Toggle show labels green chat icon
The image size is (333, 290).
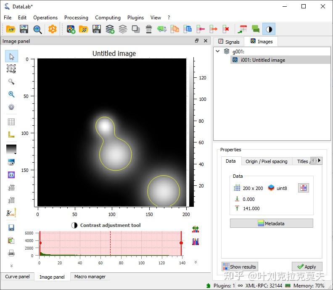click(x=256, y=29)
